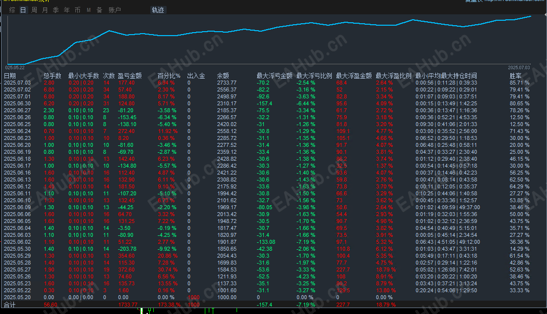This screenshot has height=314, width=547.
Task: Click the 最大浮盈比例 column header
Action: [x=393, y=76]
